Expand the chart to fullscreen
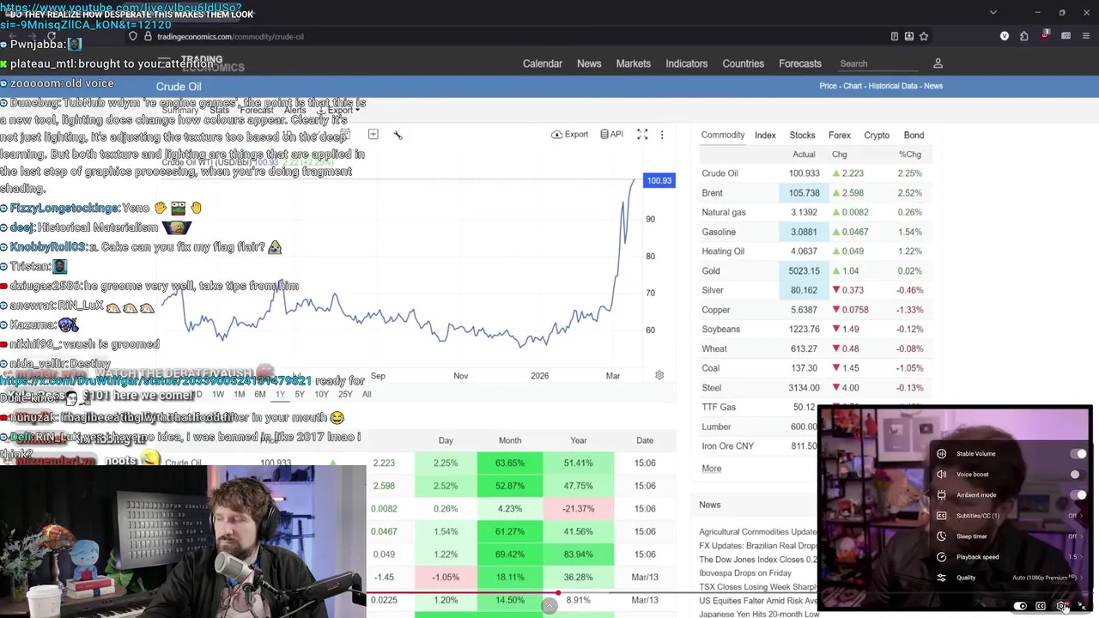Image resolution: width=1099 pixels, height=618 pixels. click(642, 135)
